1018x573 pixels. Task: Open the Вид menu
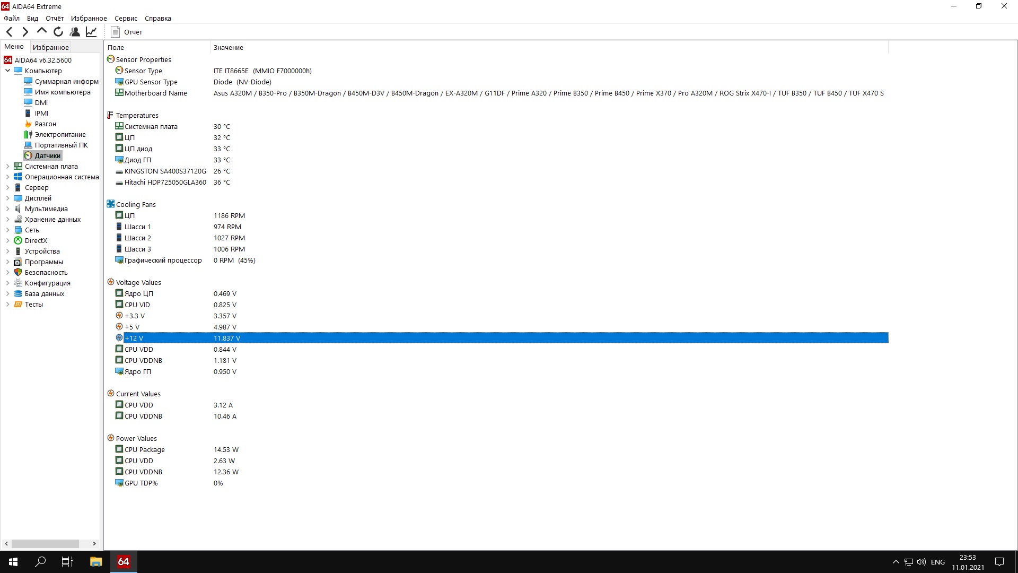tap(32, 18)
